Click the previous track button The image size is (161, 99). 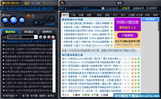click(5, 20)
